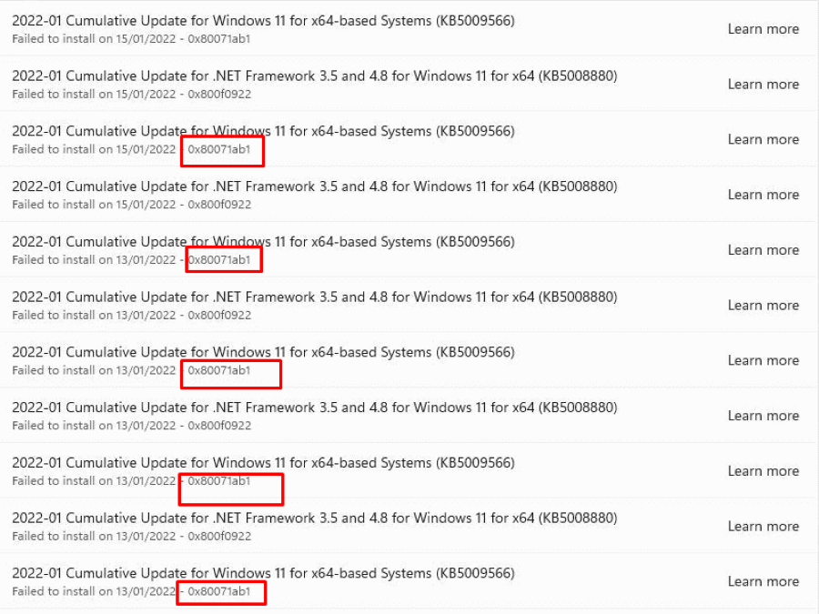Open Learn more for second 13/01/2022 KB5008880 entry
This screenshot has height=614, width=819.
pos(763,416)
